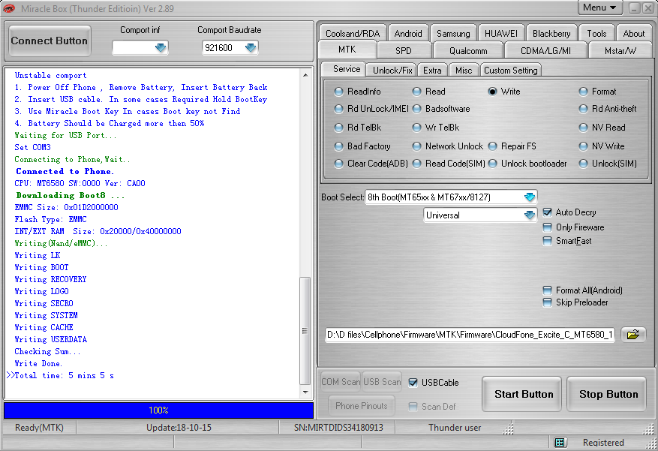Enable the Format All(Android) checkbox
658x451 pixels.
pos(547,290)
